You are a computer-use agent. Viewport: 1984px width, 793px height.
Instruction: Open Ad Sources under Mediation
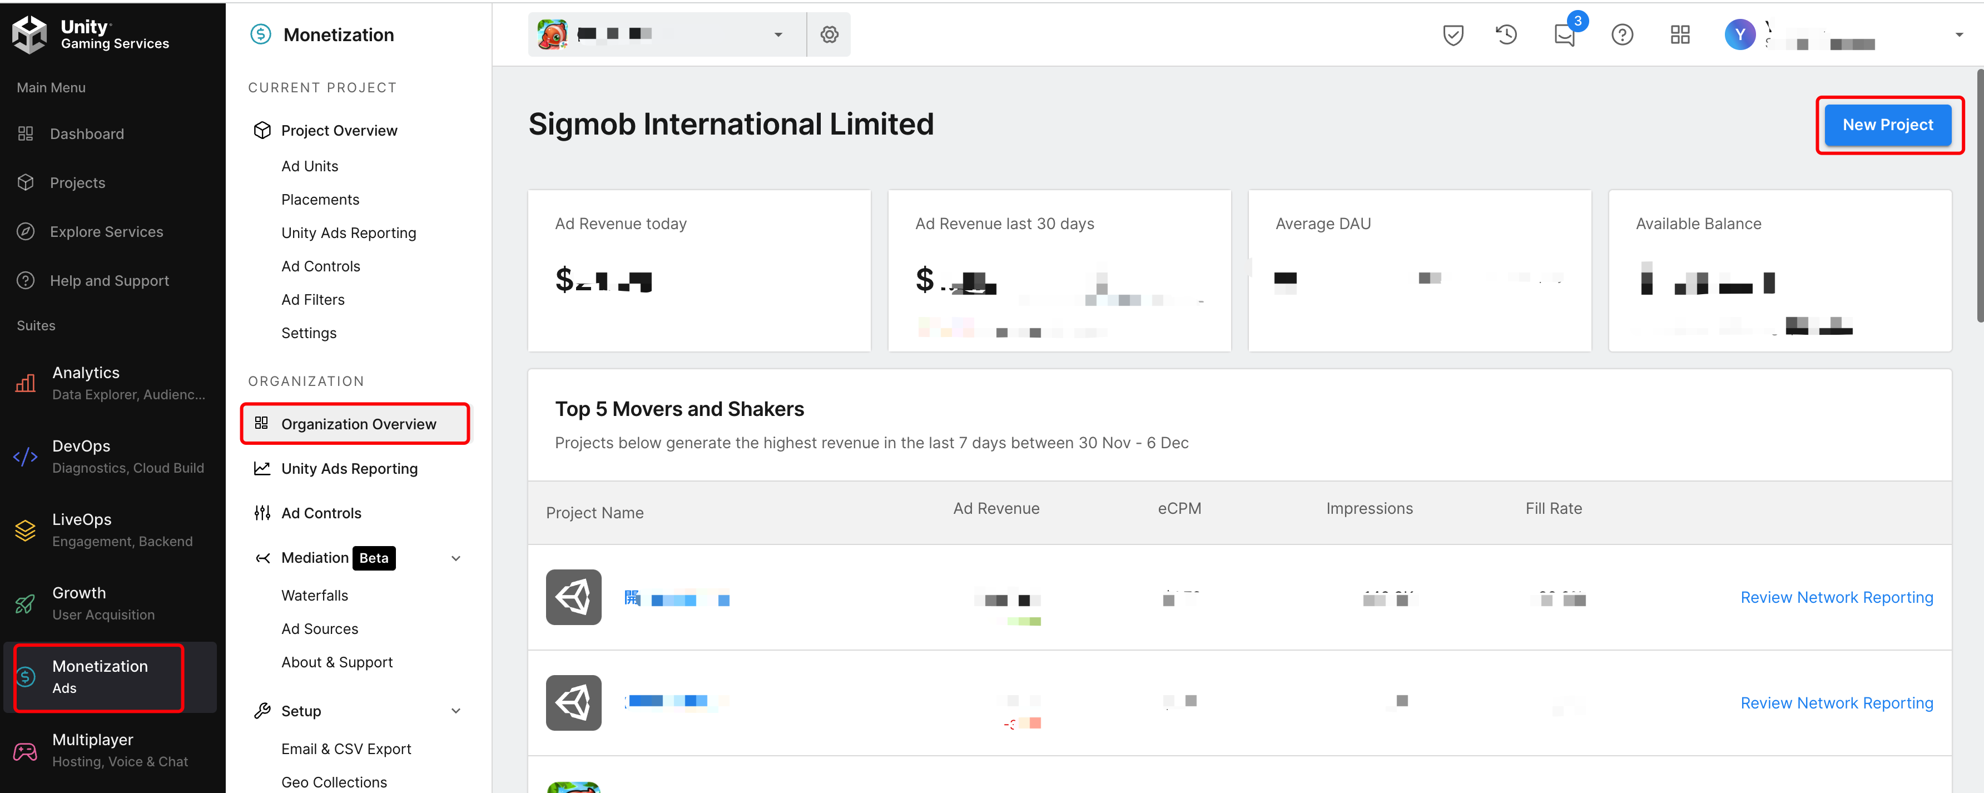[x=320, y=628]
